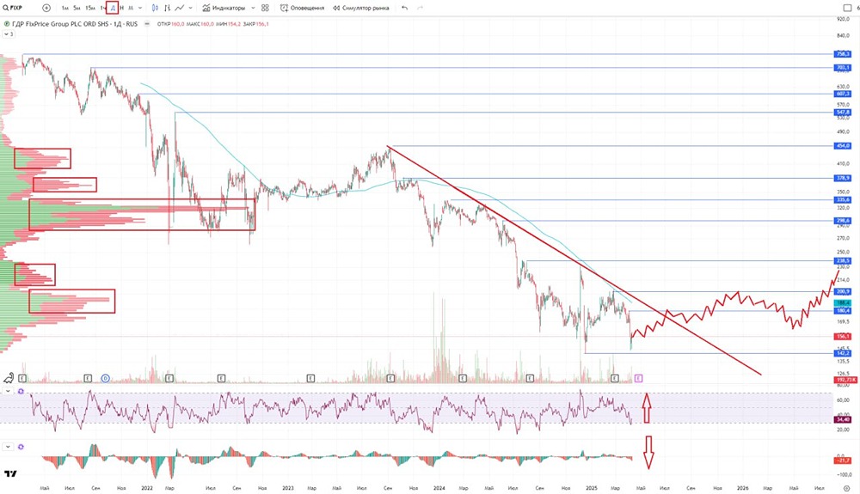Open chart settings gear at bottom right
The height and width of the screenshot is (494, 860).
846,488
